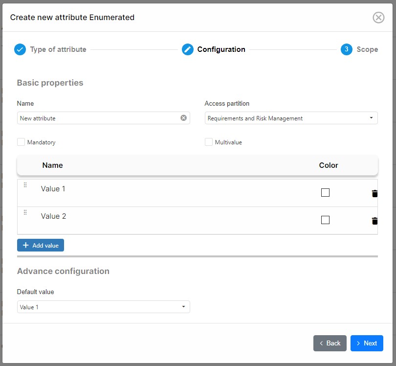The image size is (396, 366).
Task: Delete Value 2 with trash icon
Action: pos(375,221)
